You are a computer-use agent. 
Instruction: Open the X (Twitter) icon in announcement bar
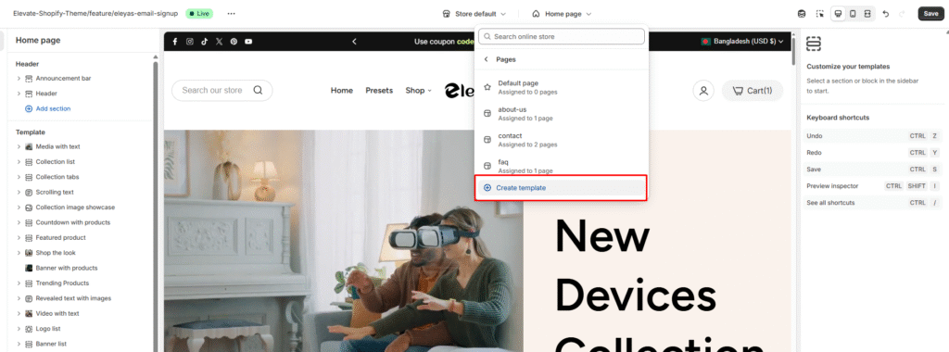219,41
